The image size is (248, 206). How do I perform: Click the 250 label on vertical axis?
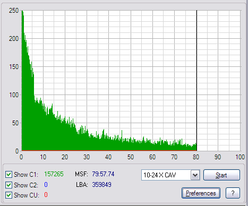pyautogui.click(x=14, y=11)
